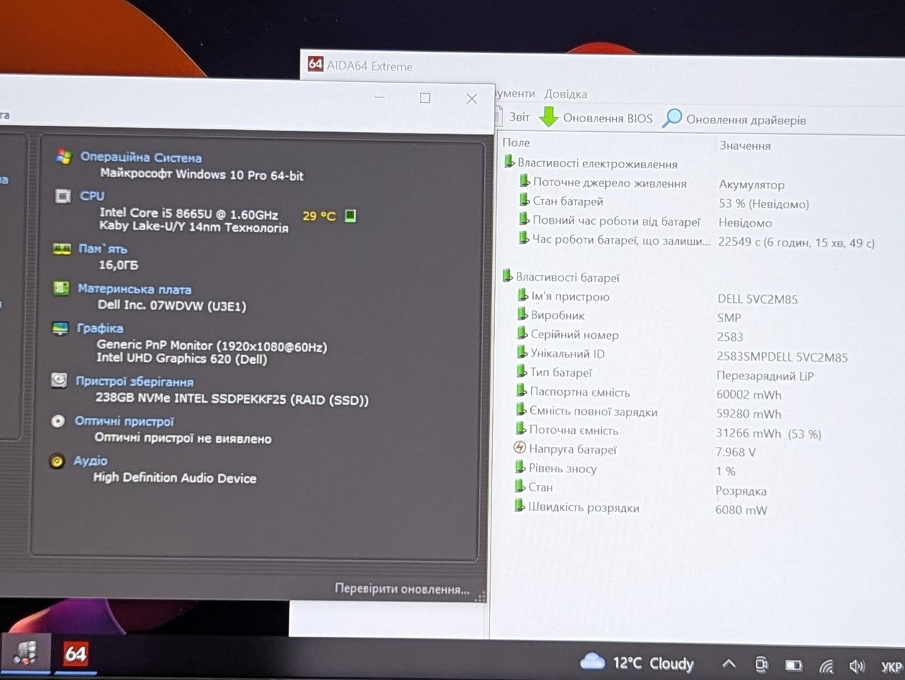Viewport: 905px width, 680px height.
Task: Select the Поточне джерело живлення row
Action: [x=609, y=183]
